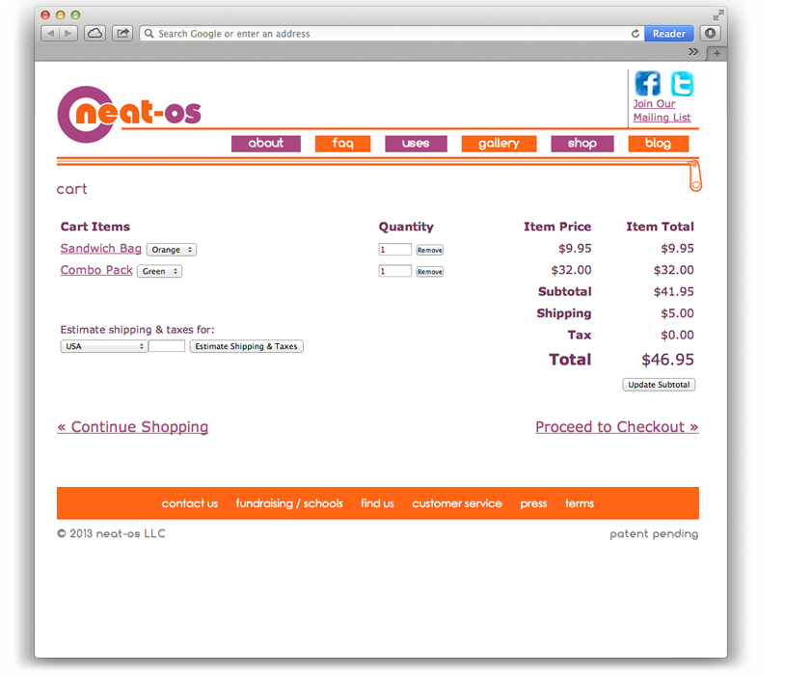Click the Update Subtotal button
The image size is (811, 675).
coord(659,385)
